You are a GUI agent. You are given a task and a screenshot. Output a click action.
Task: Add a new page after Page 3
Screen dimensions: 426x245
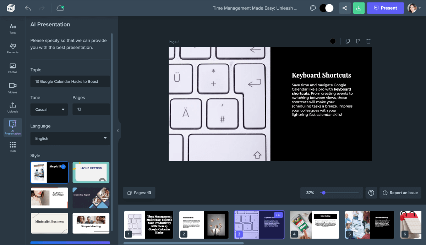[x=358, y=41]
